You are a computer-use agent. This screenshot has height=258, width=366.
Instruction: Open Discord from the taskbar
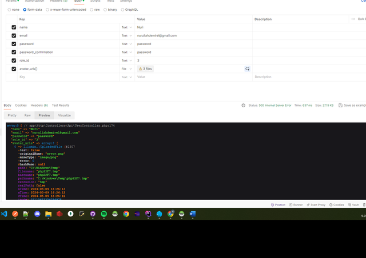37,213
